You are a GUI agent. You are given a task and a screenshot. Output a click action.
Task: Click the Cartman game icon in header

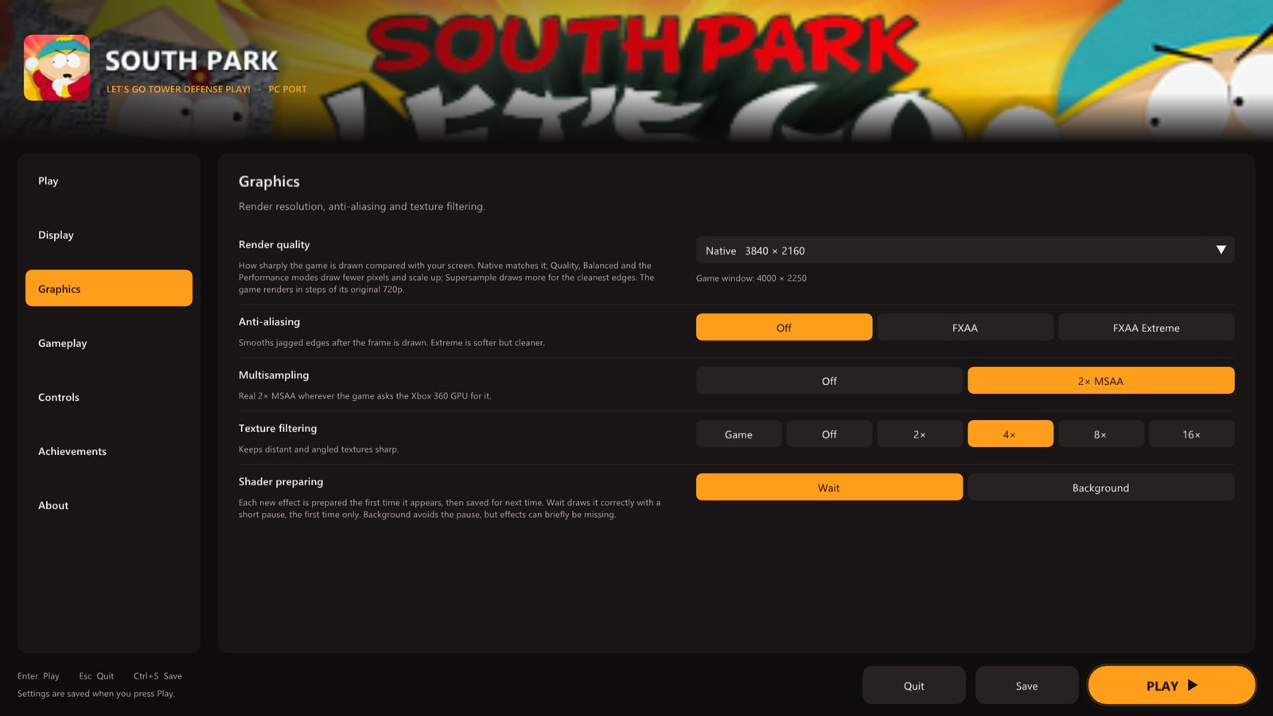click(56, 68)
